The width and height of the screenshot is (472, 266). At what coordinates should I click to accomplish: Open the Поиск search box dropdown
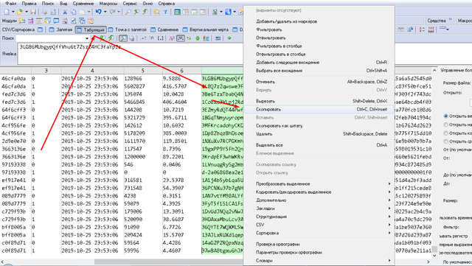point(87,38)
